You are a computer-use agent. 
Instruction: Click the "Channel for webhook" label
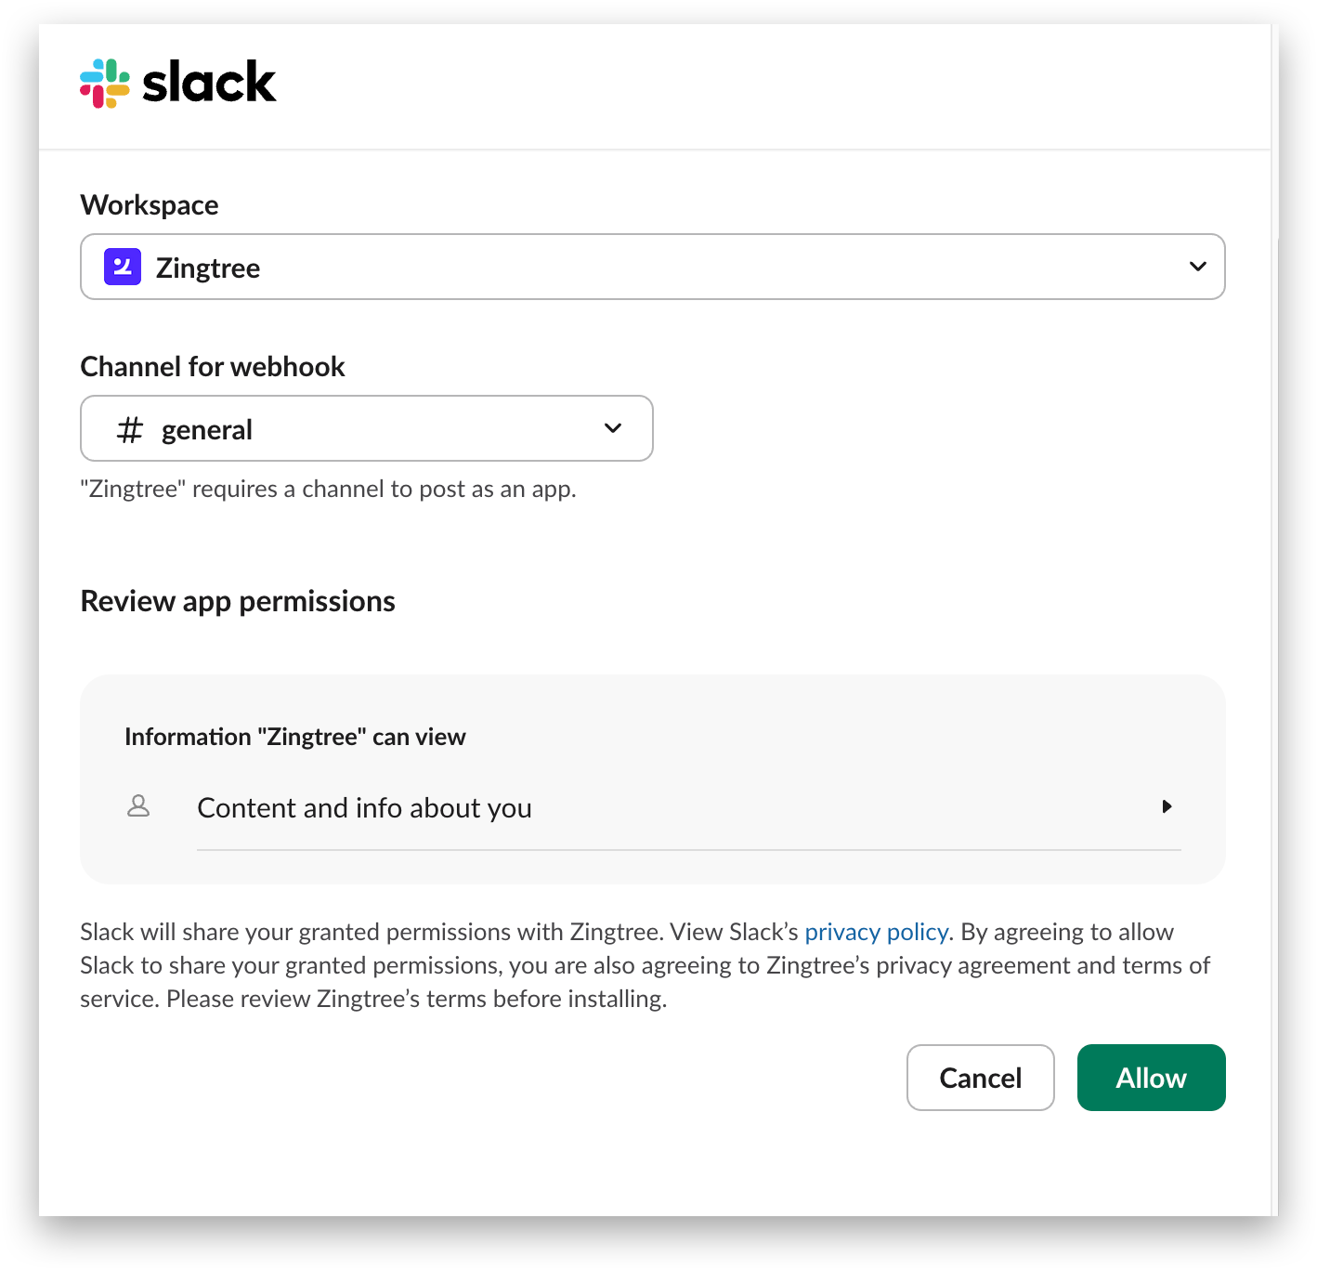(213, 367)
